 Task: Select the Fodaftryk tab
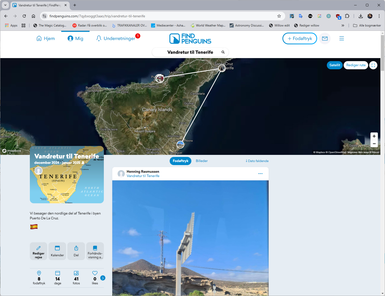pos(180,161)
